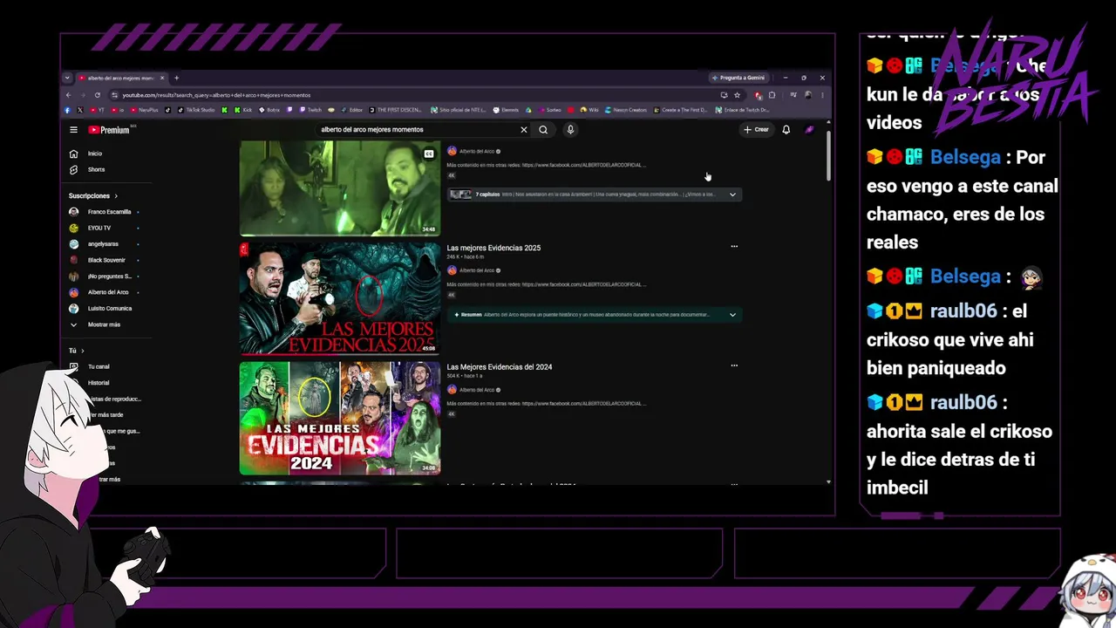Expand the Tú section chevron

coord(83,351)
